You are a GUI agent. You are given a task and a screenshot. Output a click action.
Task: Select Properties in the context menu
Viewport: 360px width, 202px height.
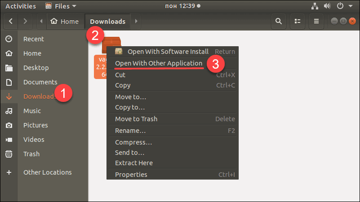coord(131,175)
